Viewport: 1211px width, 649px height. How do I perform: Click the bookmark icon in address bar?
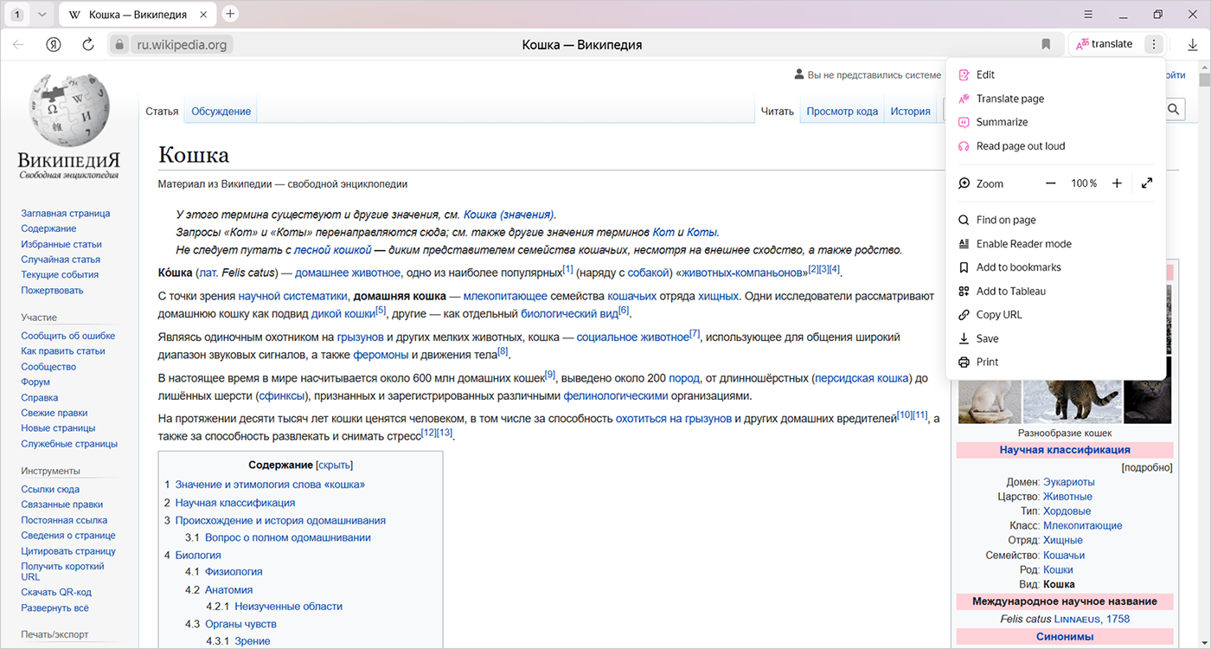[1046, 44]
